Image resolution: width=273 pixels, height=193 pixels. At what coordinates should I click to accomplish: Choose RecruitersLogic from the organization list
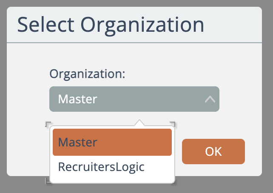point(101,167)
